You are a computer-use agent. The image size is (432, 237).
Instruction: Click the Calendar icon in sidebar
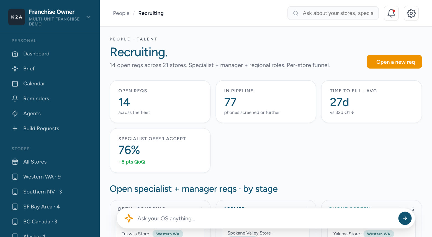point(15,83)
